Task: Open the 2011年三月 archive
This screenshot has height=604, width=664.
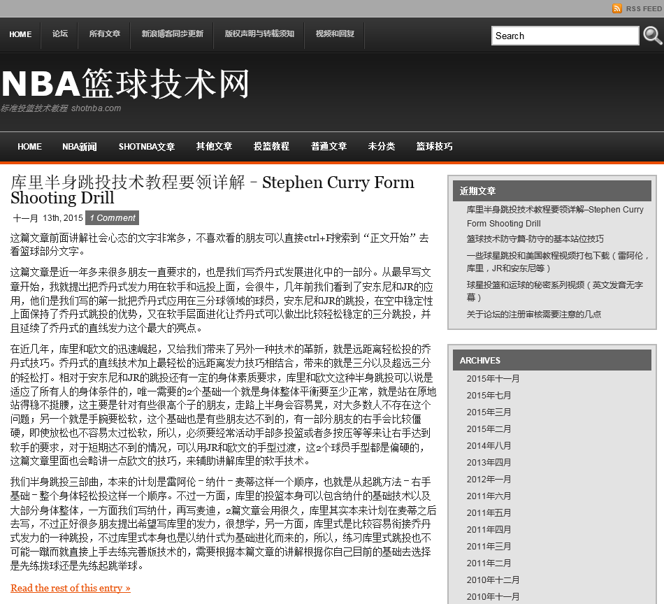Action: point(489,547)
